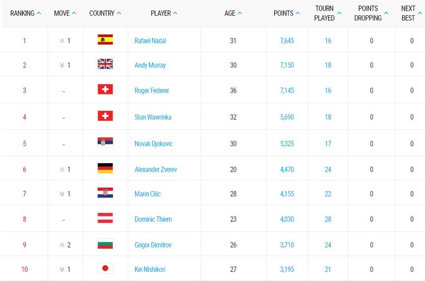
Task: Open Rafael Nadal player profile
Action: [x=150, y=41]
